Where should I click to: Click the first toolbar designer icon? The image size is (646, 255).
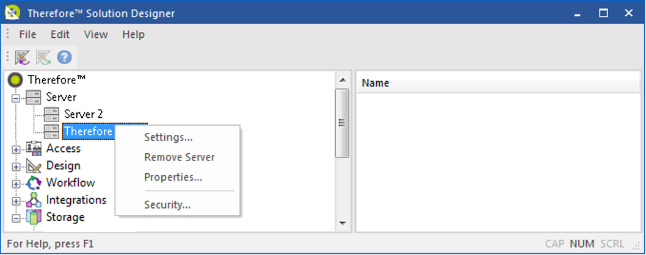(23, 57)
